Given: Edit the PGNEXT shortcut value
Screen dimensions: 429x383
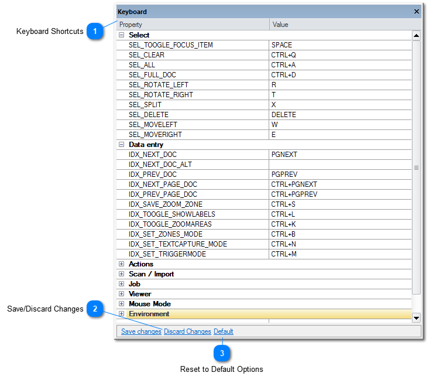Looking at the screenshot, I should pyautogui.click(x=341, y=155).
